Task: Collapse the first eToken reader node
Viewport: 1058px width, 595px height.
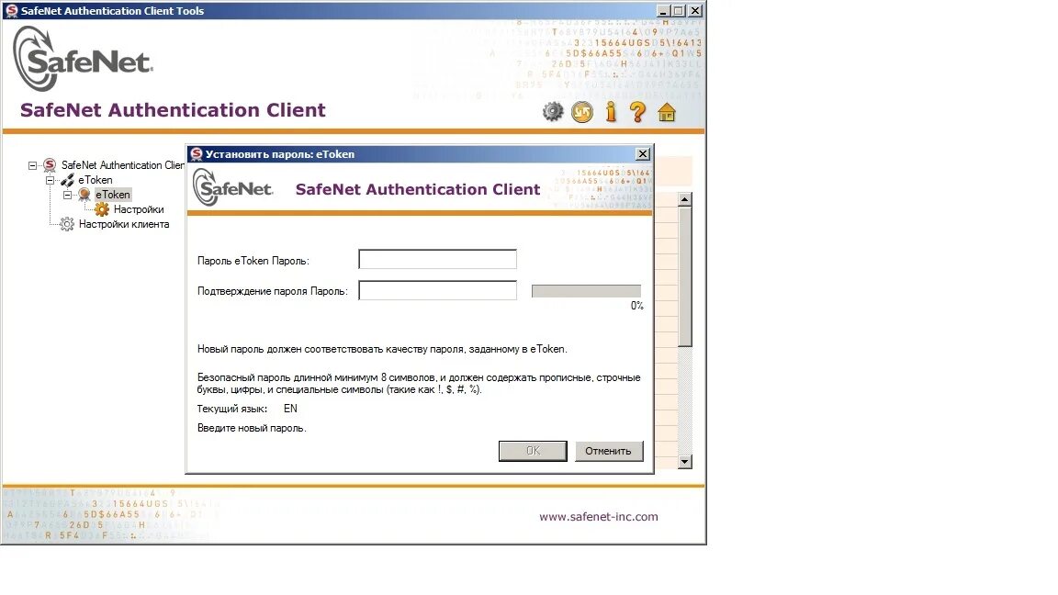Action: 50,180
